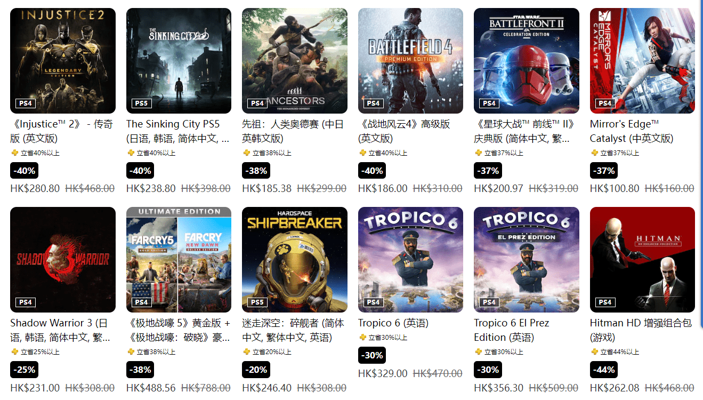Viewport: 703px width, 400px height.
Task: Click the PS5 badge on Sinking City cover
Action: point(141,103)
